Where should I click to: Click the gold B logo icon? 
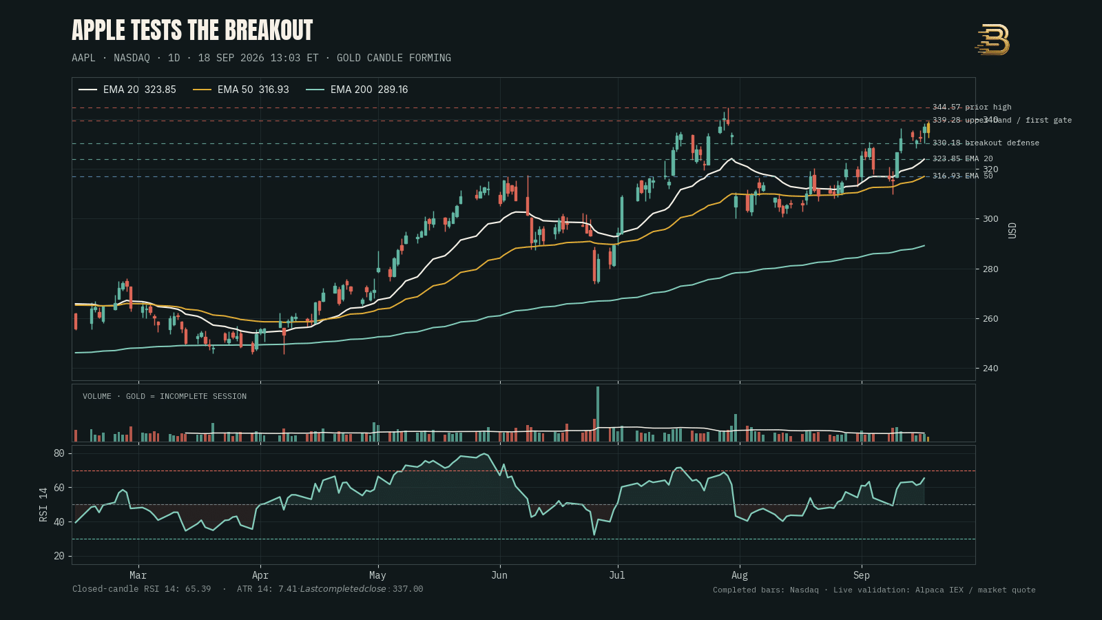click(x=992, y=39)
